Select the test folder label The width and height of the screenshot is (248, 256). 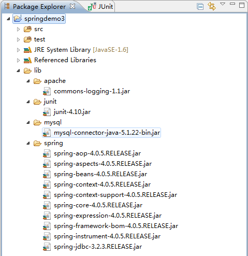point(39,39)
